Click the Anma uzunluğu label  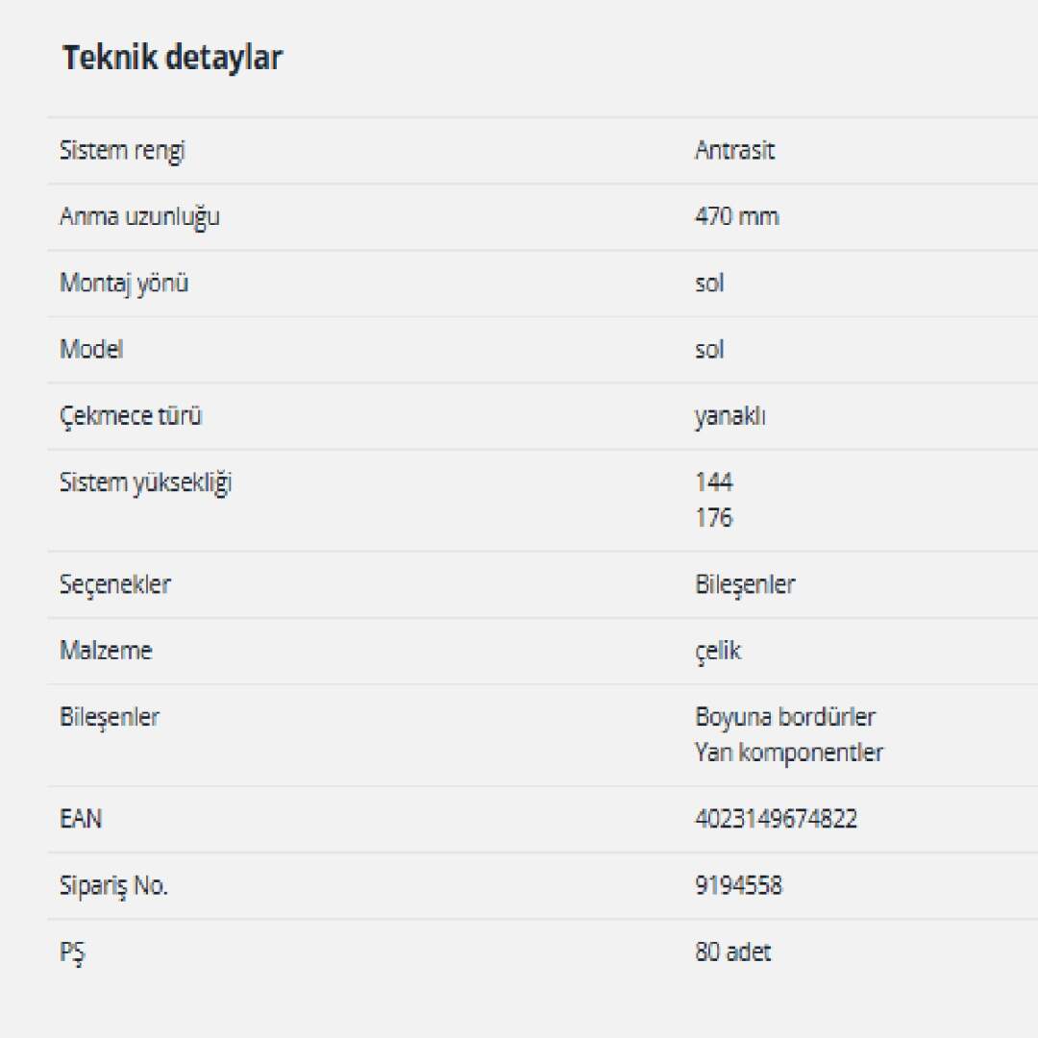click(139, 217)
